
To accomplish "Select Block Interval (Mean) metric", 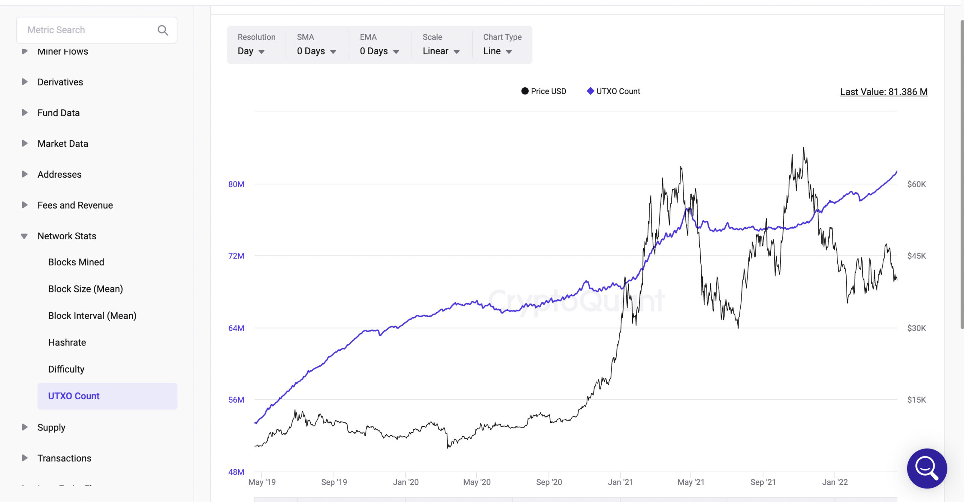I will tap(92, 316).
